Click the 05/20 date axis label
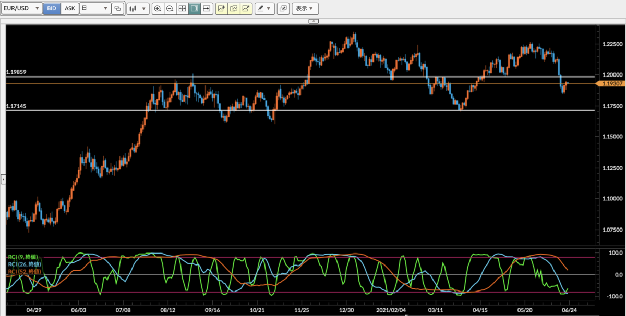 [525, 309]
